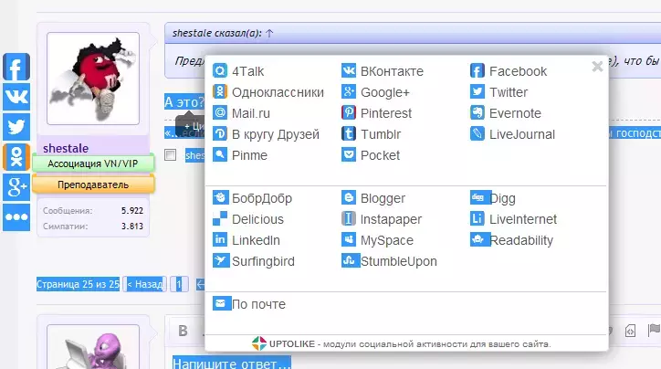Choose Blogger in share popup
661x369 pixels.
pos(373,198)
